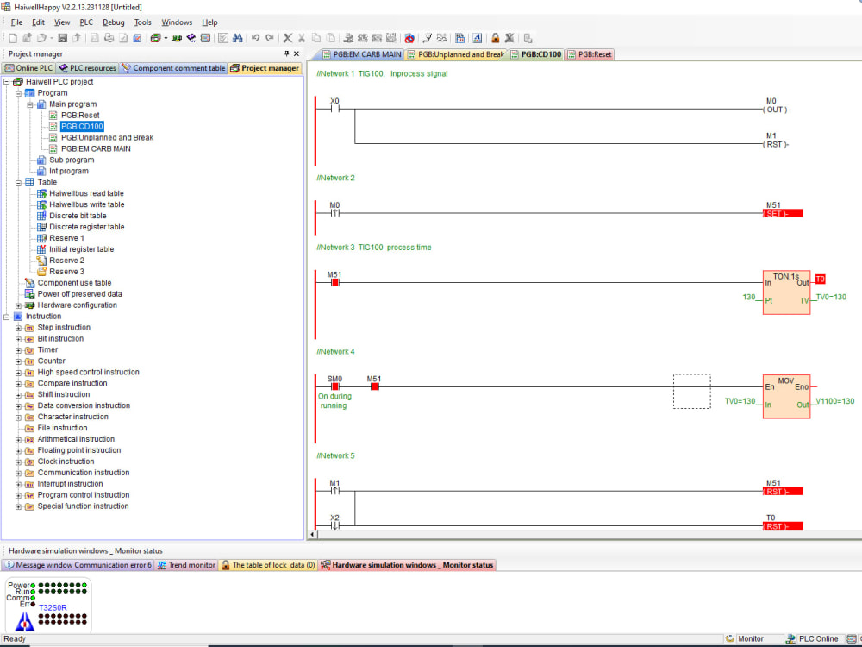Click the Undo icon on the toolbar
Viewport: 862px width, 647px height.
click(256, 38)
